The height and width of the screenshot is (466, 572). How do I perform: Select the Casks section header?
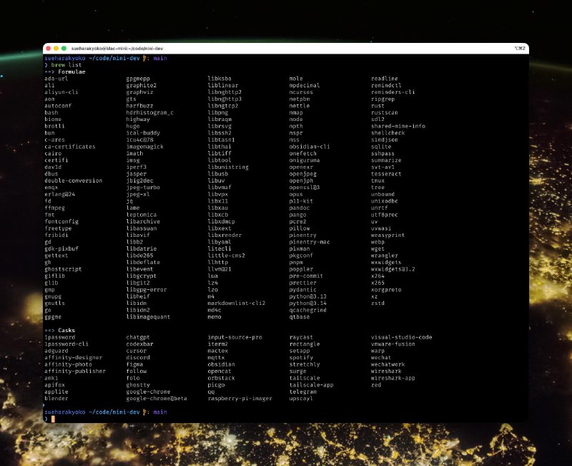tap(67, 330)
